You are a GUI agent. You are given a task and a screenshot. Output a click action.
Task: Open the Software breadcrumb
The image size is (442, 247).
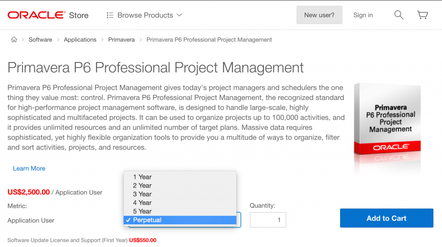click(x=40, y=40)
